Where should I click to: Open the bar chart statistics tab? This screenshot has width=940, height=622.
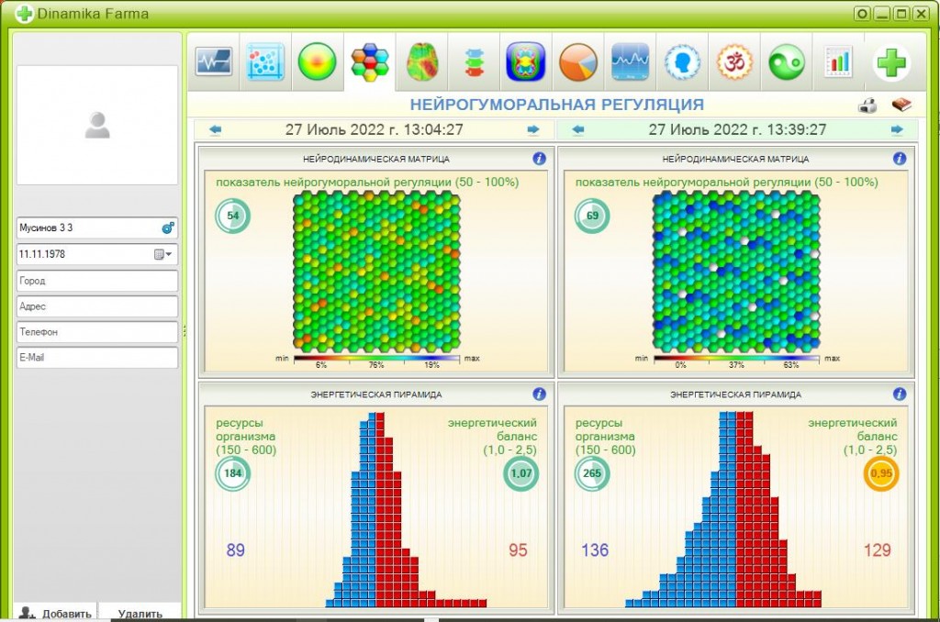(838, 61)
